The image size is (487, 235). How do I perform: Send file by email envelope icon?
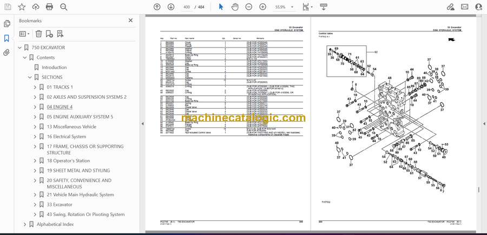(465, 7)
